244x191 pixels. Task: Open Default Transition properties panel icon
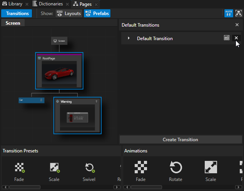pyautogui.click(x=227, y=38)
